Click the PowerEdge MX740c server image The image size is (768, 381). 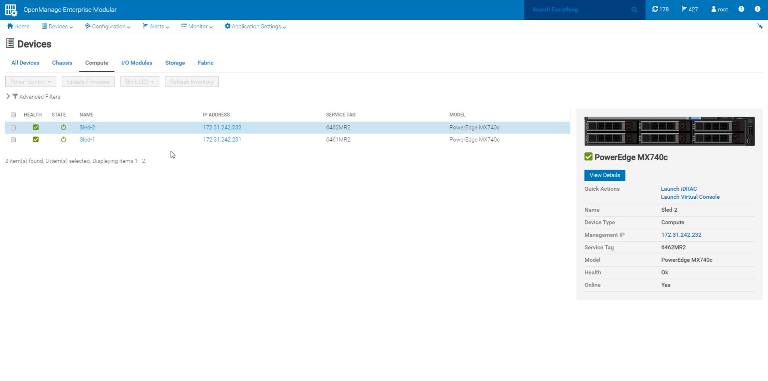pos(669,131)
